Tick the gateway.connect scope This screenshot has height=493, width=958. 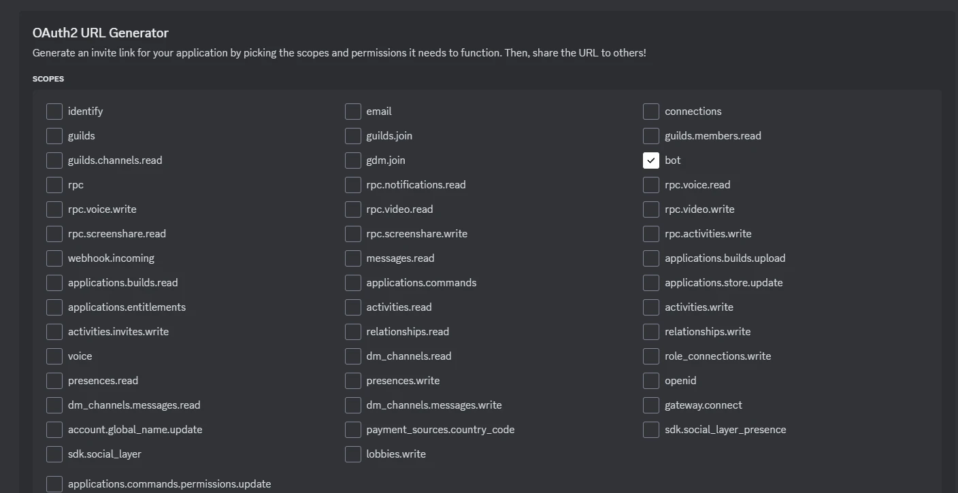[x=651, y=405]
